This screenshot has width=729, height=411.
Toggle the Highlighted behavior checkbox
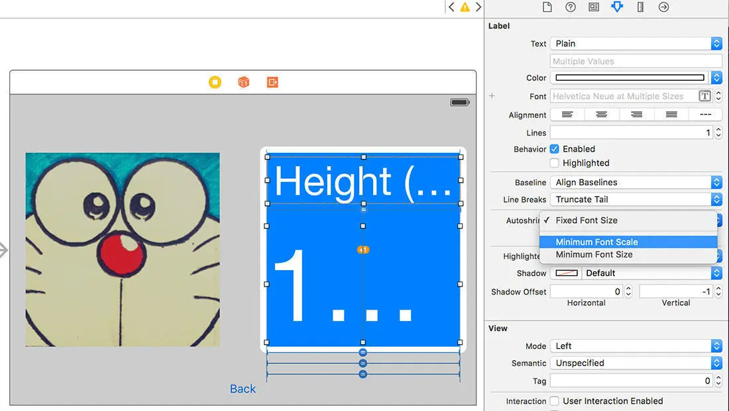click(554, 163)
